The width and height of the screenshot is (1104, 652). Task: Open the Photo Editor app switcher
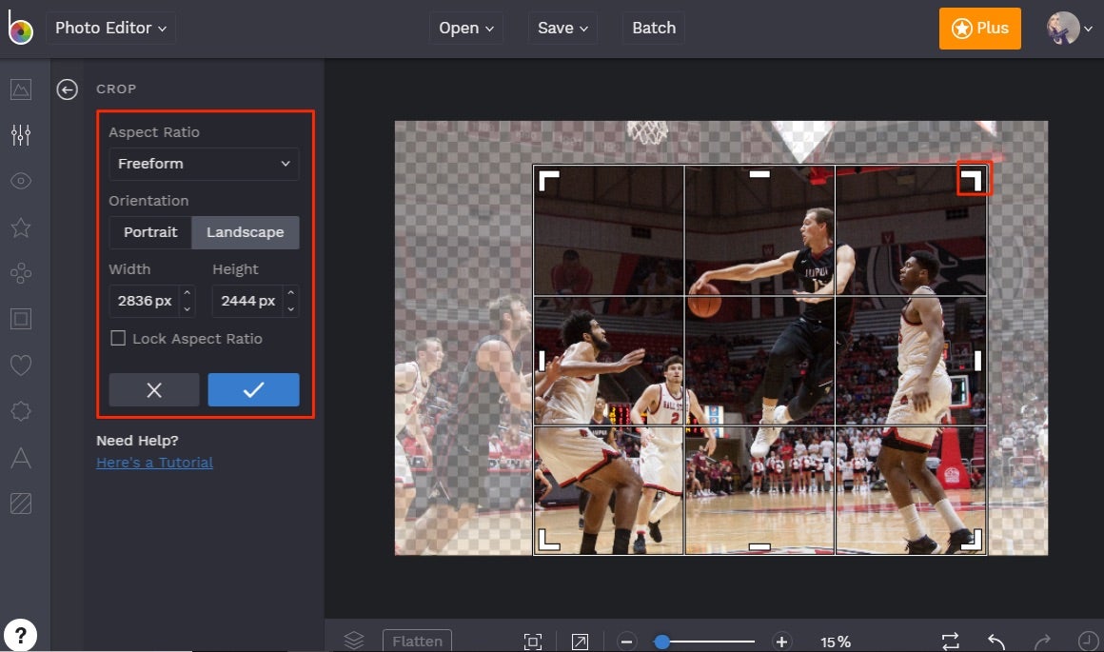point(110,28)
